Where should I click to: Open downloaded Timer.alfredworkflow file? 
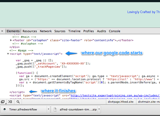coord(23,110)
